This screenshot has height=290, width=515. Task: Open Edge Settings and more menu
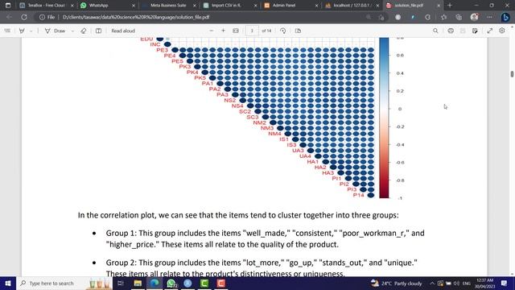(489, 17)
